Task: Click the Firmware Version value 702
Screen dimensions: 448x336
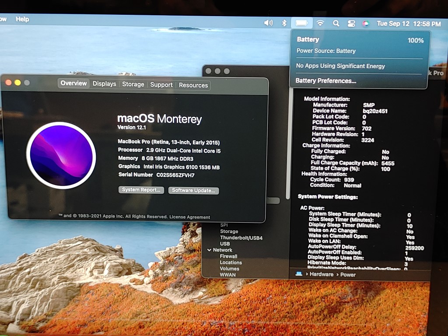Action: pos(367,129)
